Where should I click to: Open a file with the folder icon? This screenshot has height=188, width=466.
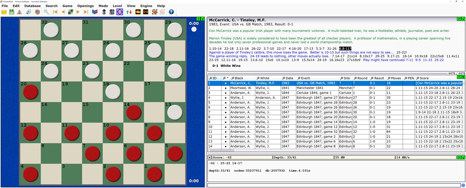(x=4, y=12)
